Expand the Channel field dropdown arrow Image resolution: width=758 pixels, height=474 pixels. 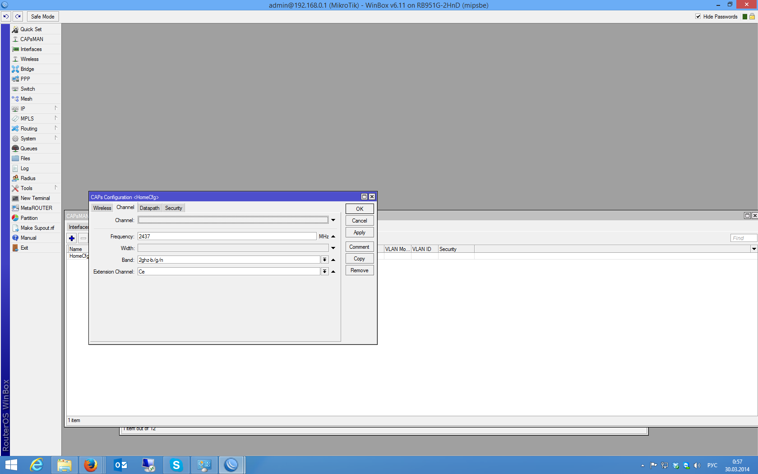[333, 220]
